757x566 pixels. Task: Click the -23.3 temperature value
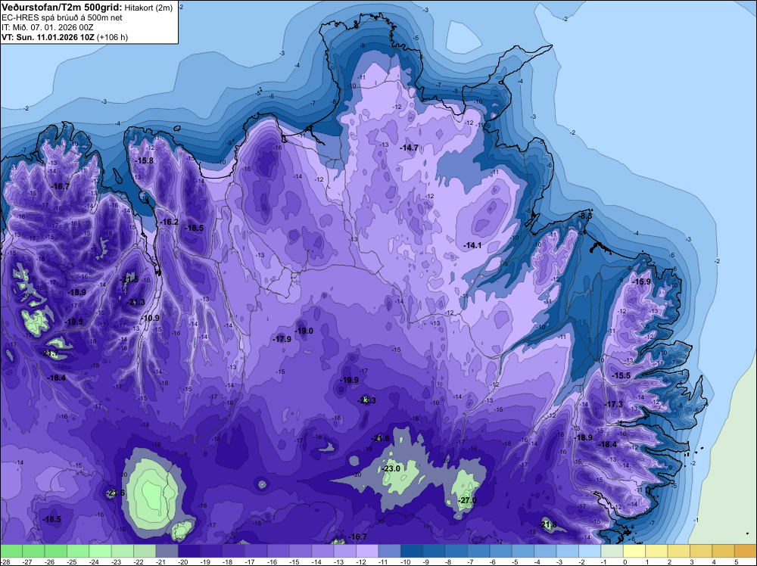(366, 400)
